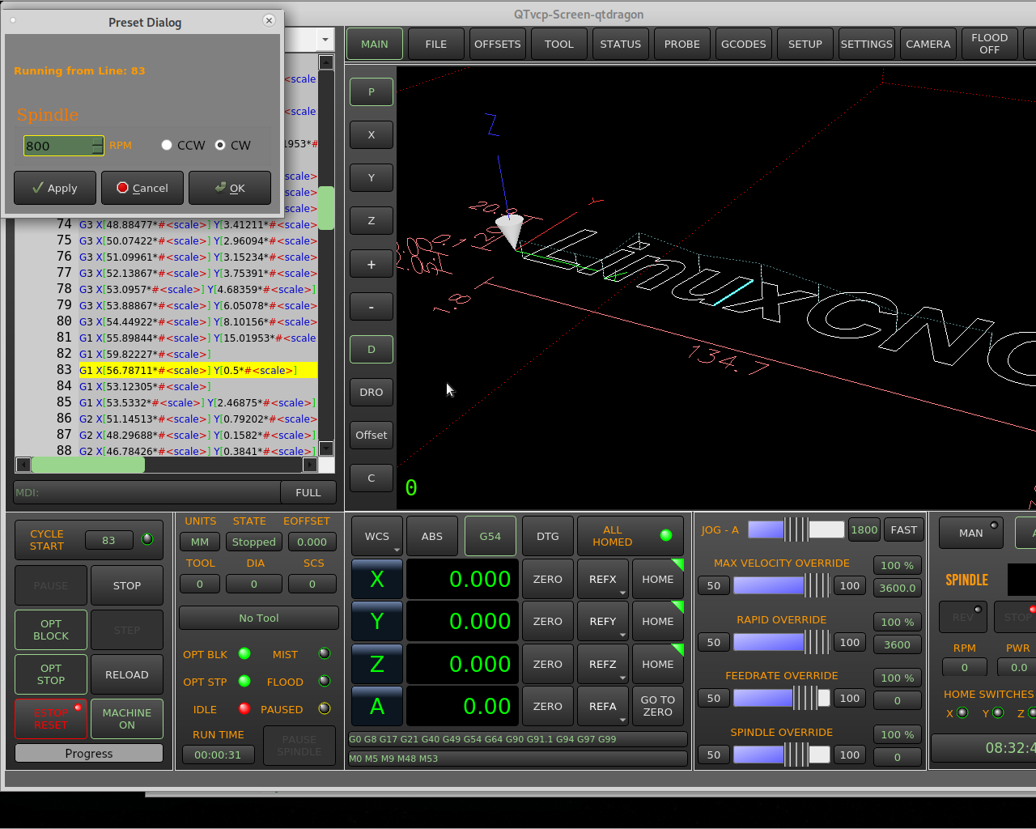Set preview to Z view
1036x829 pixels.
point(372,220)
